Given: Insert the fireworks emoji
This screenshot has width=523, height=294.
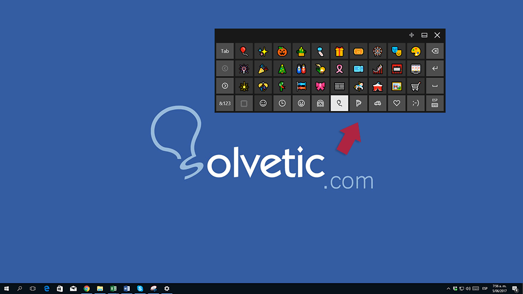Looking at the screenshot, I should click(x=244, y=68).
